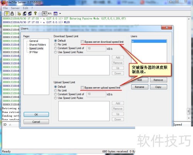Viewport: 193px width, 155px height.
Task: Click the 'MLSD' log line
Action: tap(36, 22)
